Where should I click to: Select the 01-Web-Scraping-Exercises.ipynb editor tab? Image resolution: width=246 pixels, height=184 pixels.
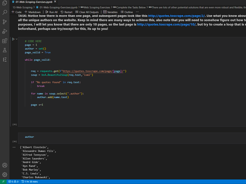pos(34,2)
